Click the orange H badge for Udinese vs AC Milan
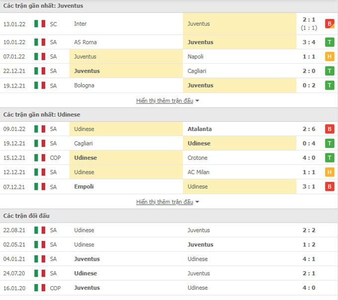The height and width of the screenshot is (300, 338). [x=329, y=172]
